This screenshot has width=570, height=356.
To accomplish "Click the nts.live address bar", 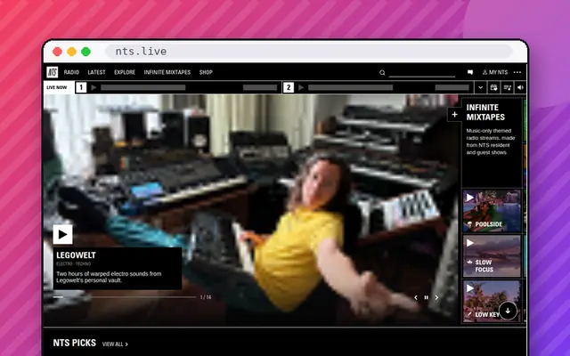I will point(309,52).
